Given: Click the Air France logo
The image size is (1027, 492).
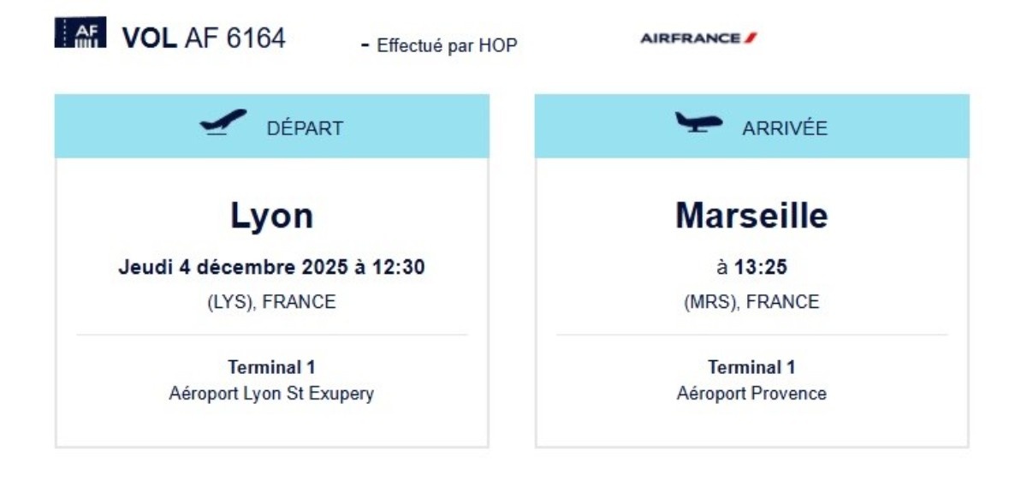Looking at the screenshot, I should pyautogui.click(x=698, y=38).
